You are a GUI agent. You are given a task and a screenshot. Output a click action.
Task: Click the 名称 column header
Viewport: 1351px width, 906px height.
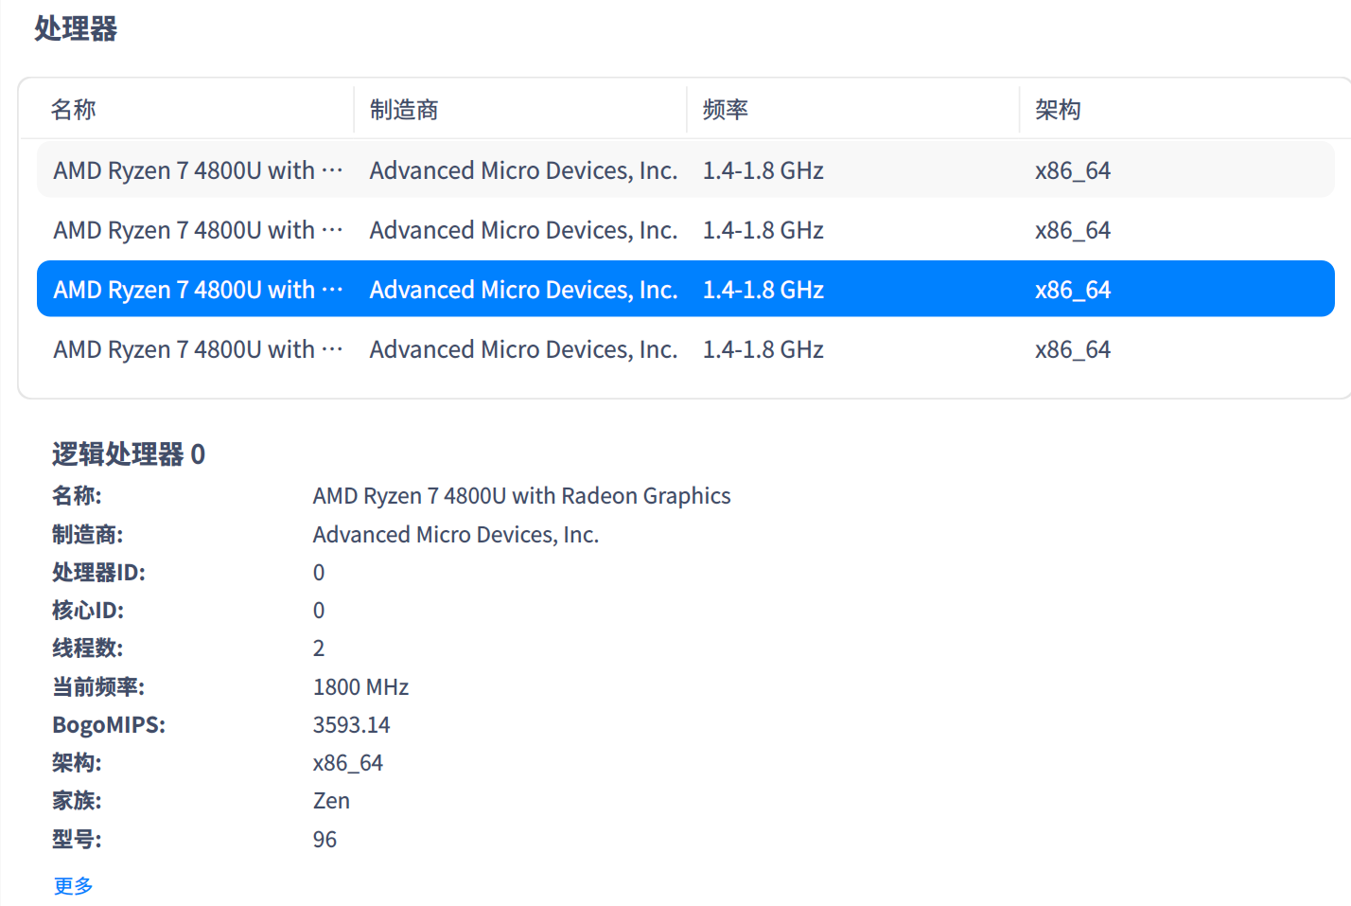pos(73,110)
